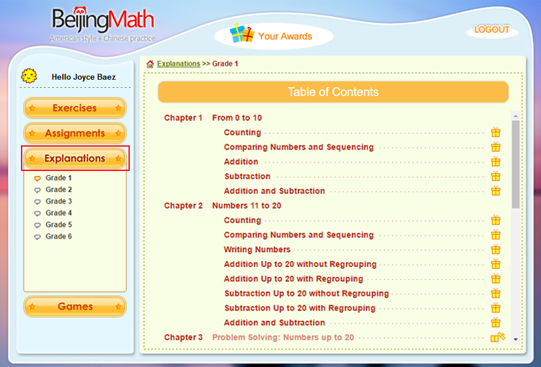This screenshot has height=367, width=541.
Task: Select the Explanations menu button
Action: click(75, 158)
